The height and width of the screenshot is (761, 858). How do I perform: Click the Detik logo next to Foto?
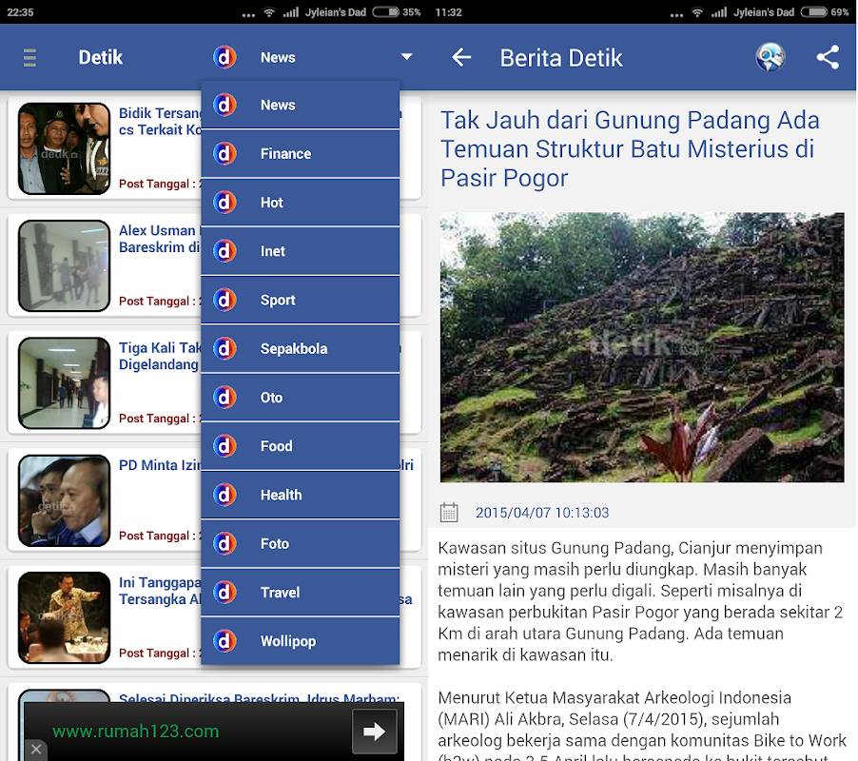(224, 543)
